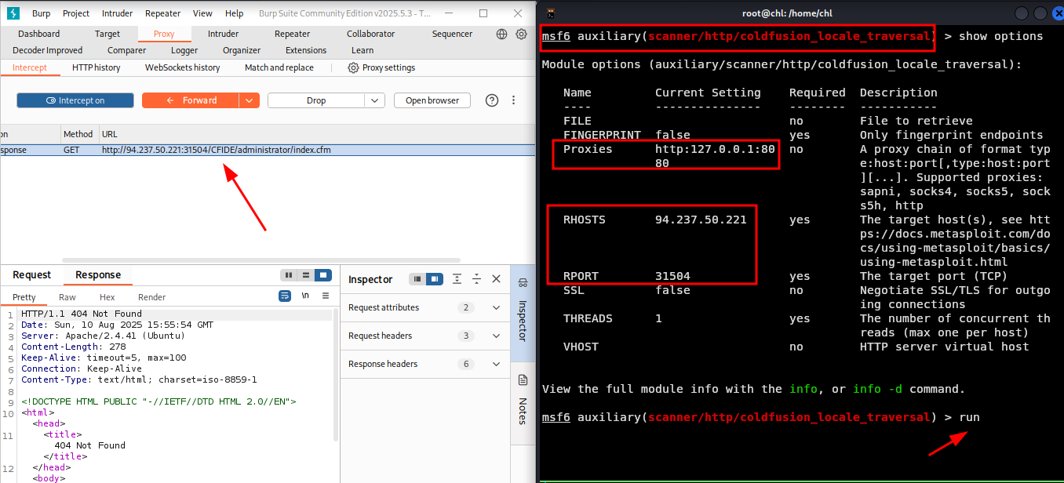
Task: Open the Comparer tab
Action: click(126, 50)
